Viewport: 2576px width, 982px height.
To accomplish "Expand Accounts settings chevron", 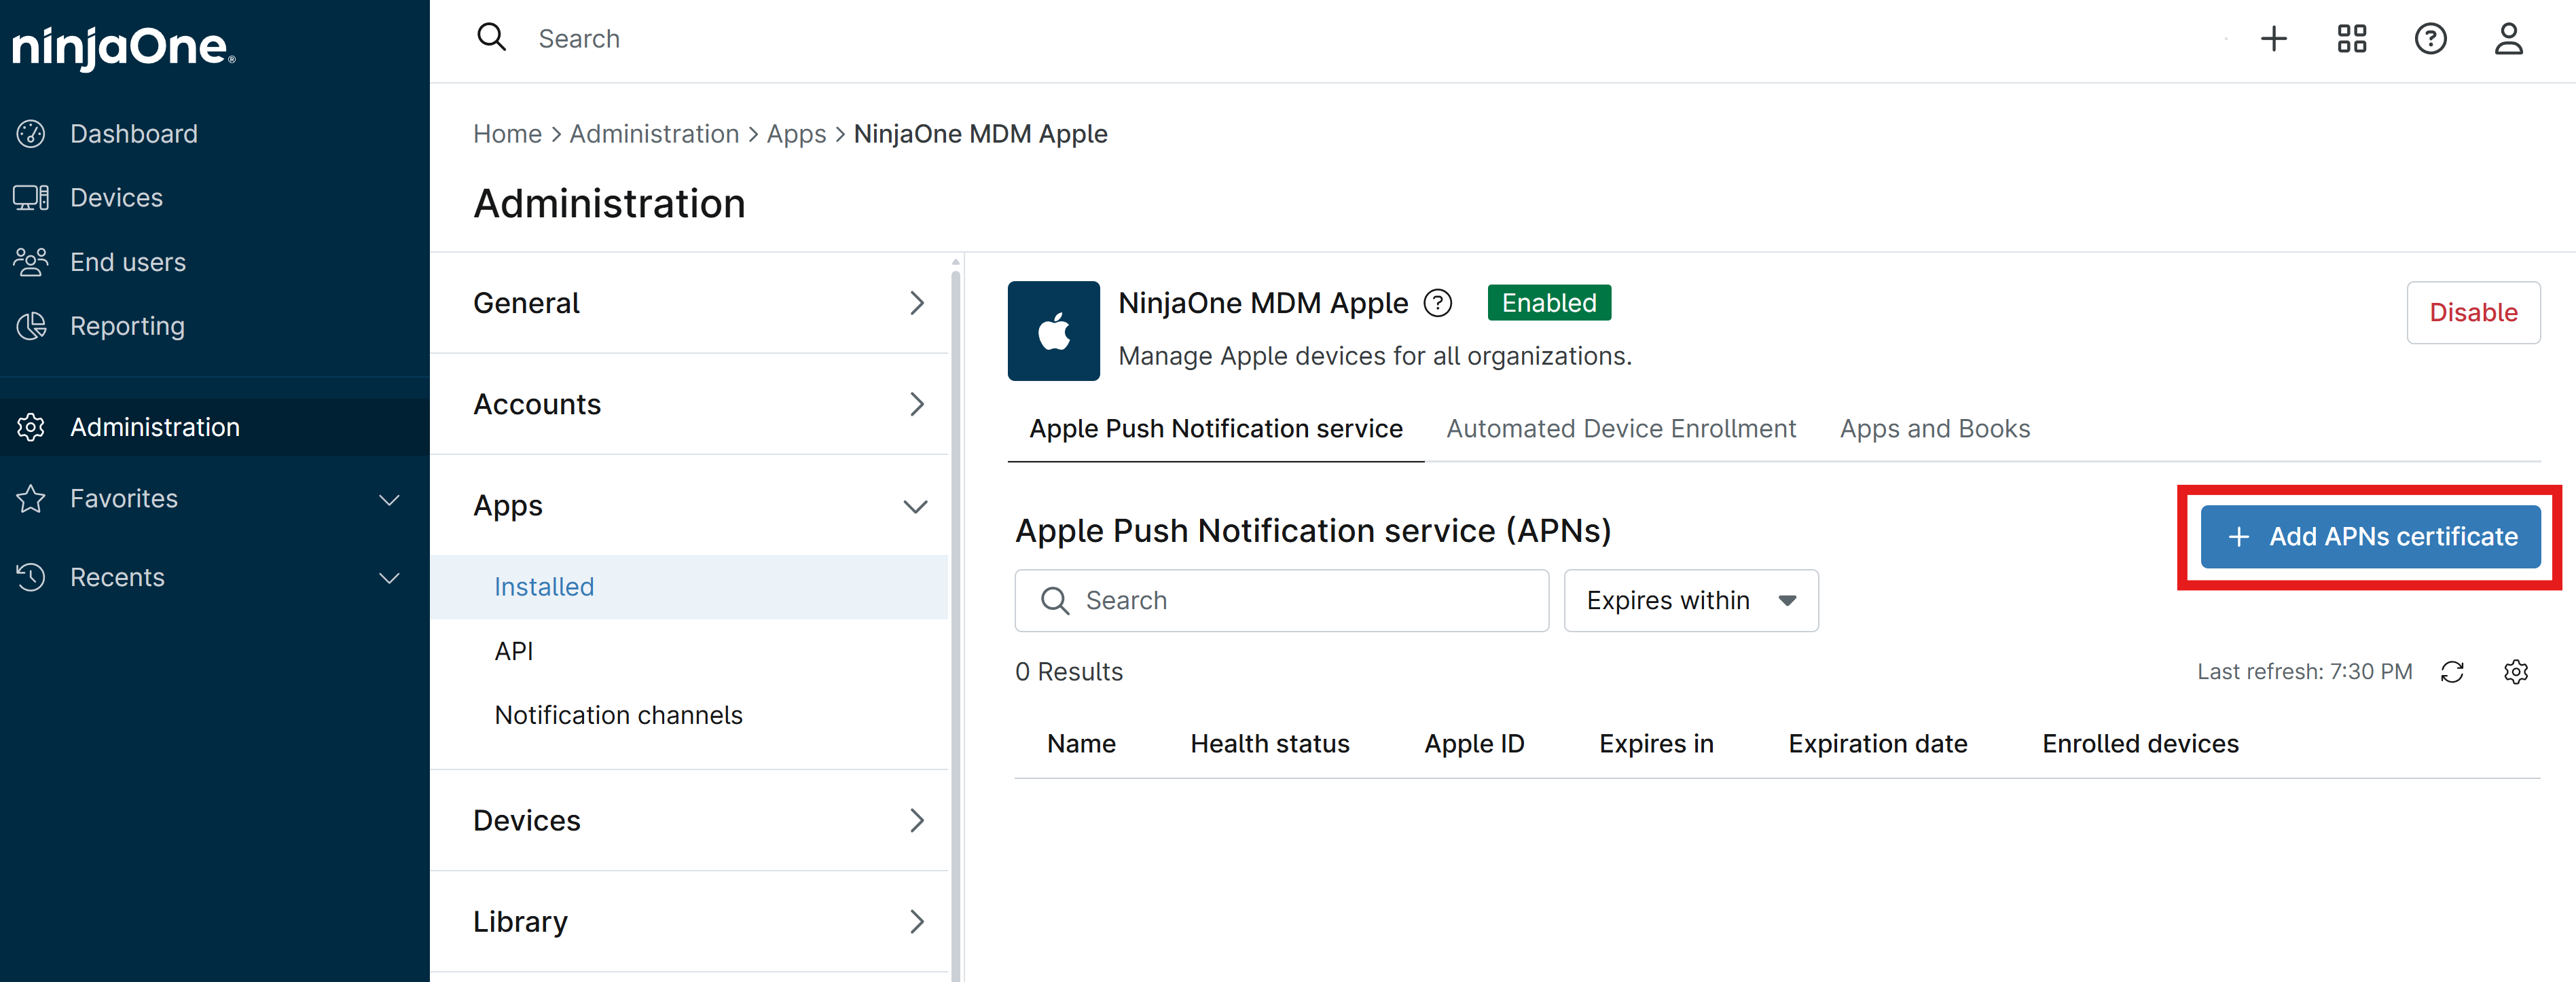I will (916, 404).
